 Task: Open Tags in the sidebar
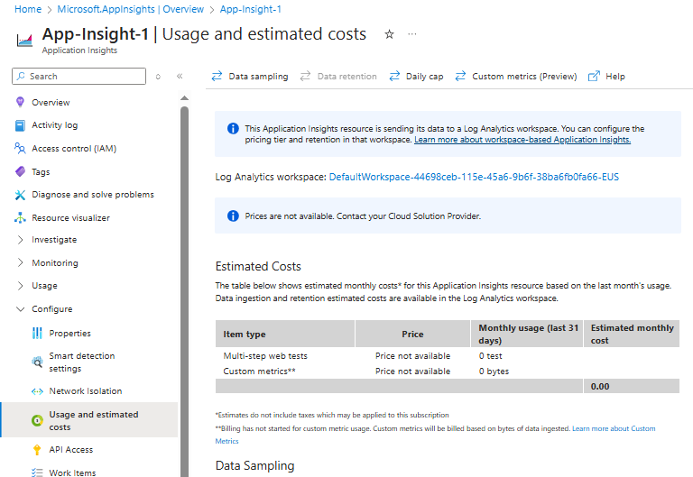point(41,172)
